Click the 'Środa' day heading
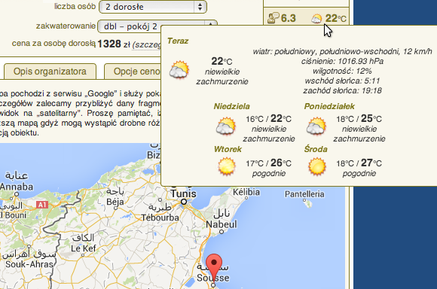The image size is (437, 289). tap(316, 149)
